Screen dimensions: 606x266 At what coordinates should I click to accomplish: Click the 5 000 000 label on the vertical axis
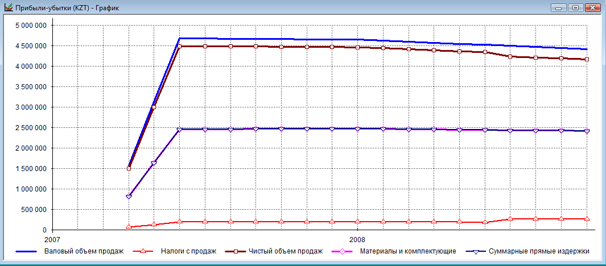click(x=32, y=25)
